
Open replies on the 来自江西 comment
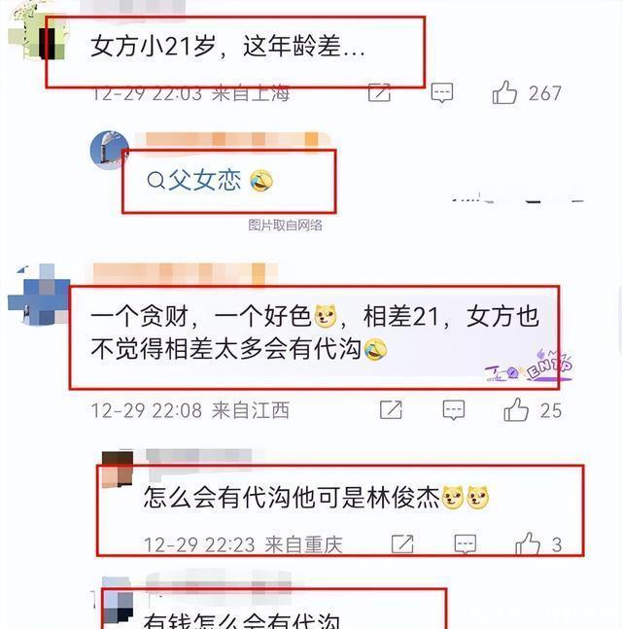click(x=454, y=410)
